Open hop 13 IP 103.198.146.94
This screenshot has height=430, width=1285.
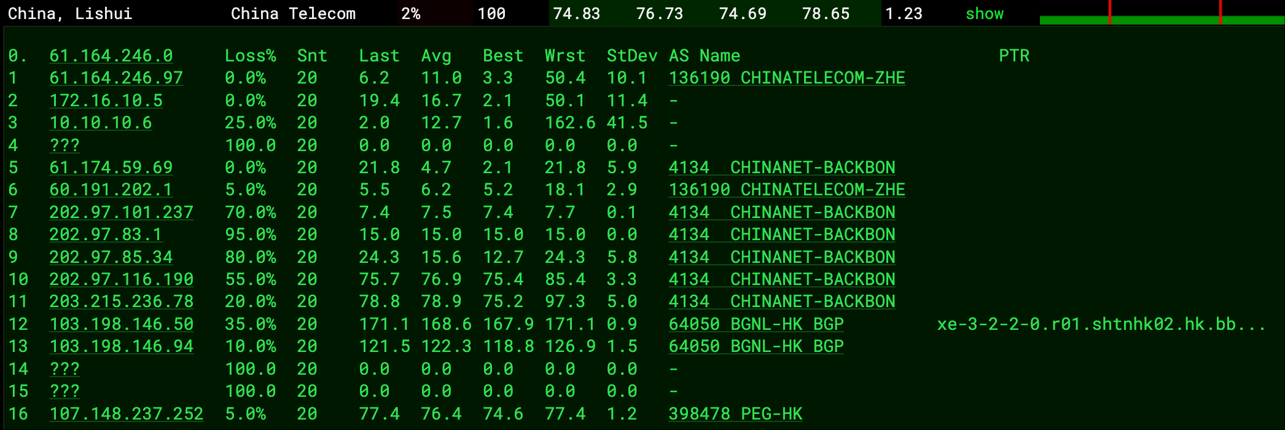click(x=122, y=346)
